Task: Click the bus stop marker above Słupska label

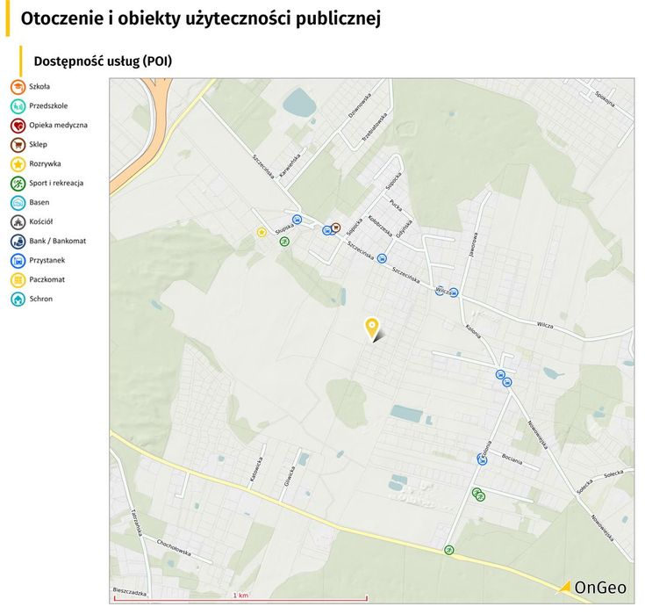Action: 297,220
